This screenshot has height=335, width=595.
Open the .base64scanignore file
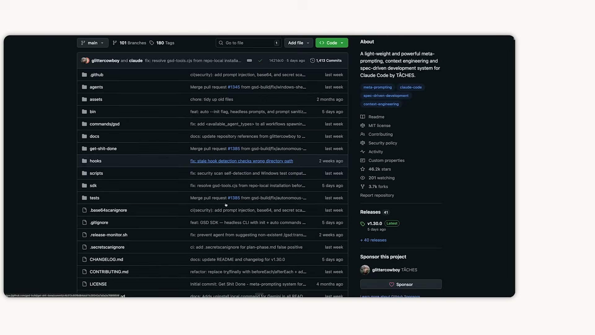[108, 210]
